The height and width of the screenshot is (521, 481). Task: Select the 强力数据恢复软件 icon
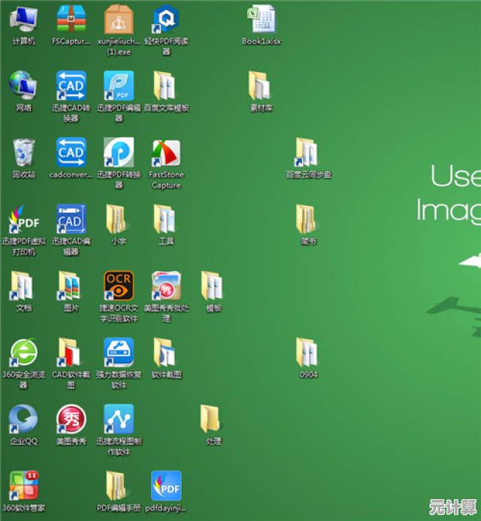tap(119, 353)
